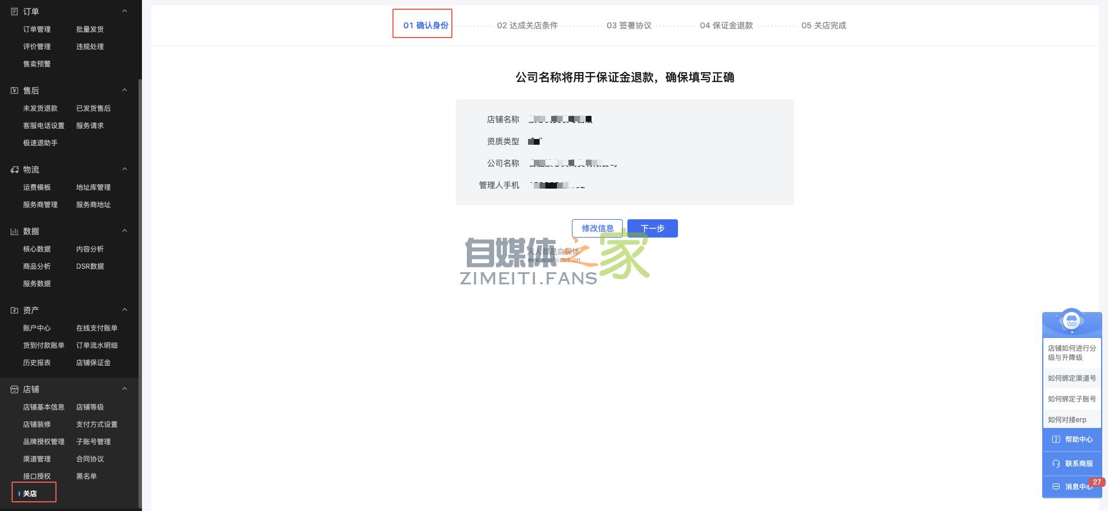This screenshot has height=511, width=1108.
Task: Collapse the 店铺 section chevron
Action: click(125, 389)
